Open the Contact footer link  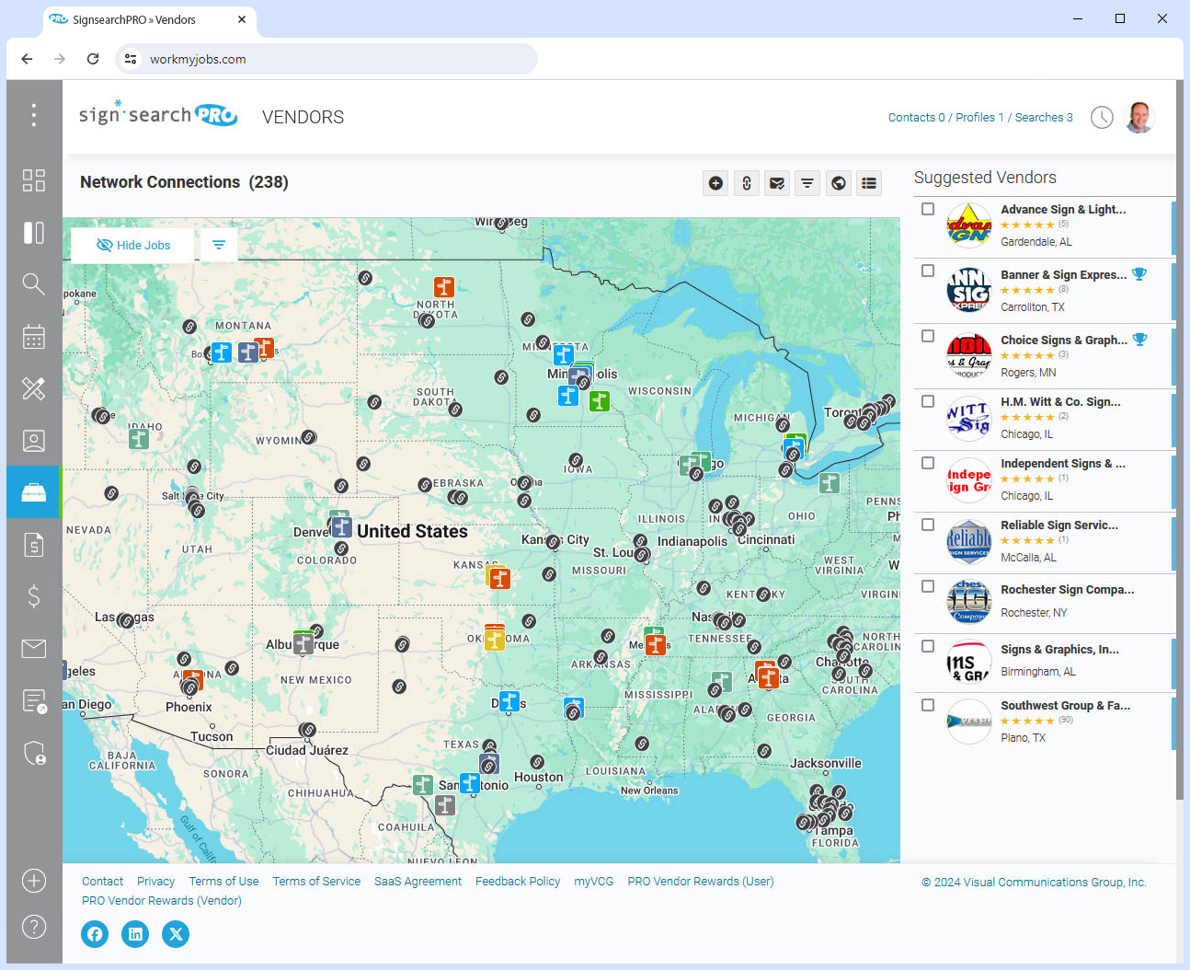(102, 881)
